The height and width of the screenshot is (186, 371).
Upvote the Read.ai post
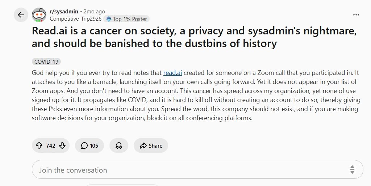coord(39,145)
